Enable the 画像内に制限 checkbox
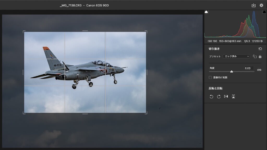The image size is (267, 150). point(210,77)
